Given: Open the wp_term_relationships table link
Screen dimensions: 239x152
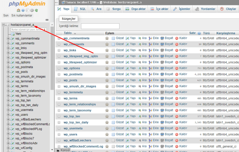Looking at the screenshot, I should (x=80, y=104).
